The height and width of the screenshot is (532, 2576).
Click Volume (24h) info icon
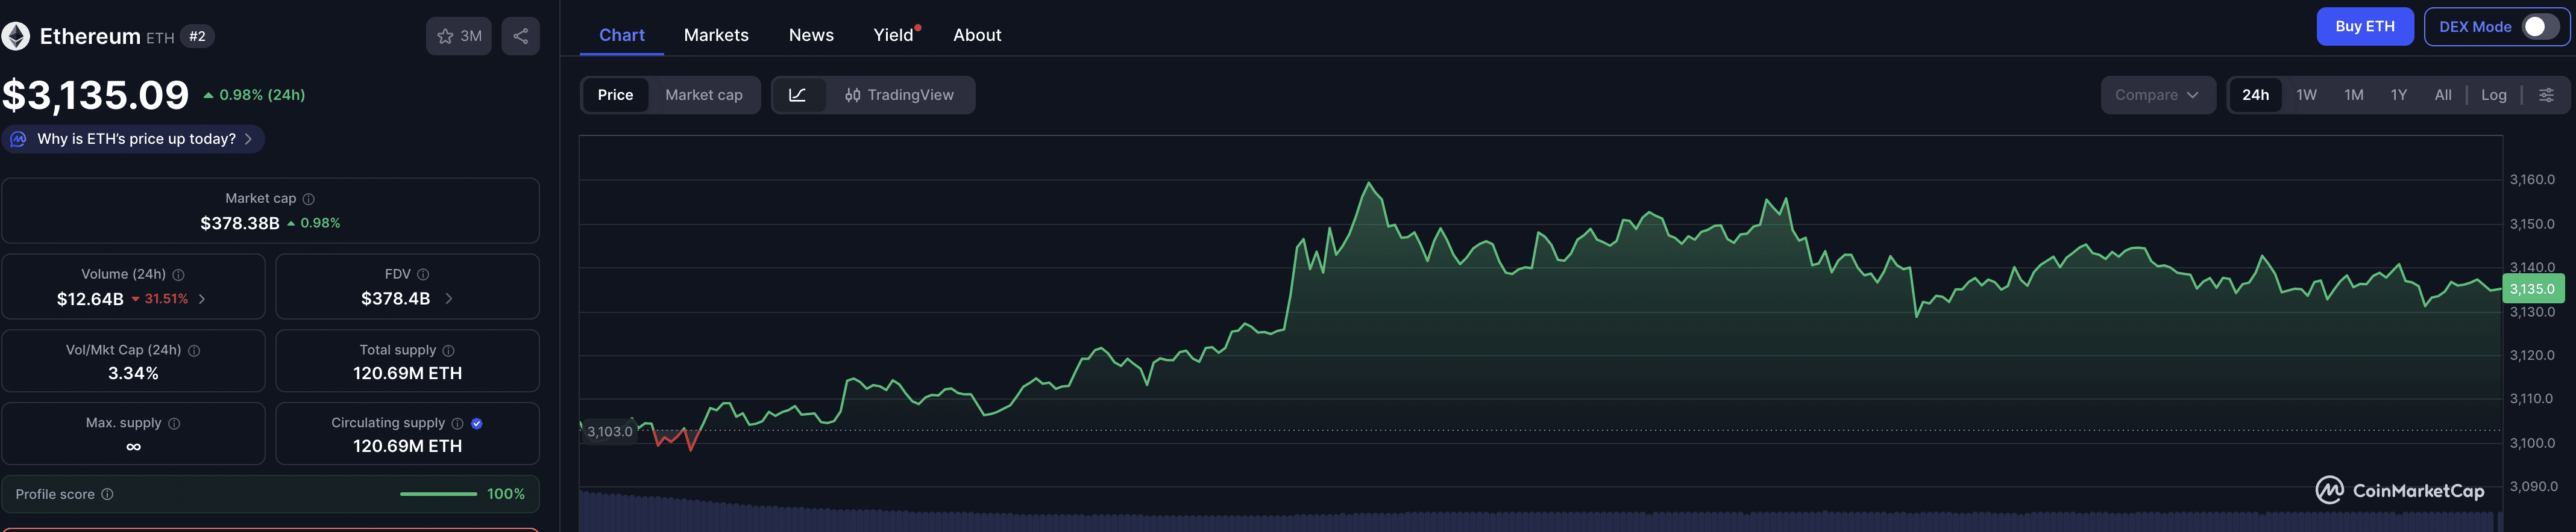[178, 274]
